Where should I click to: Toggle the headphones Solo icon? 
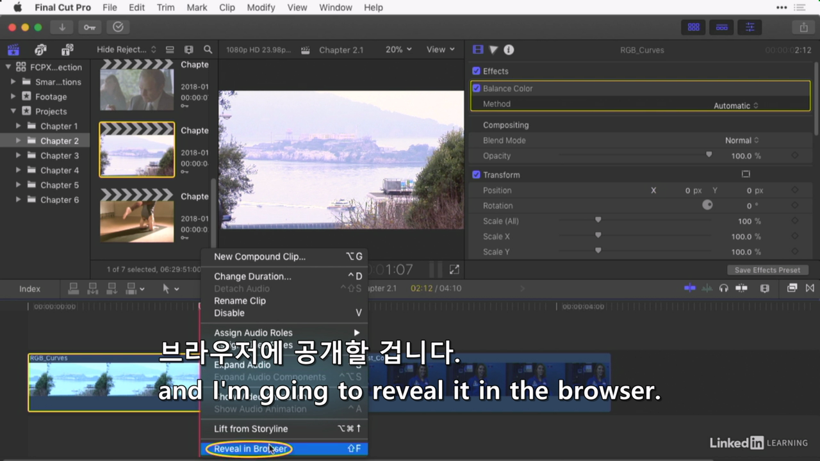point(723,288)
